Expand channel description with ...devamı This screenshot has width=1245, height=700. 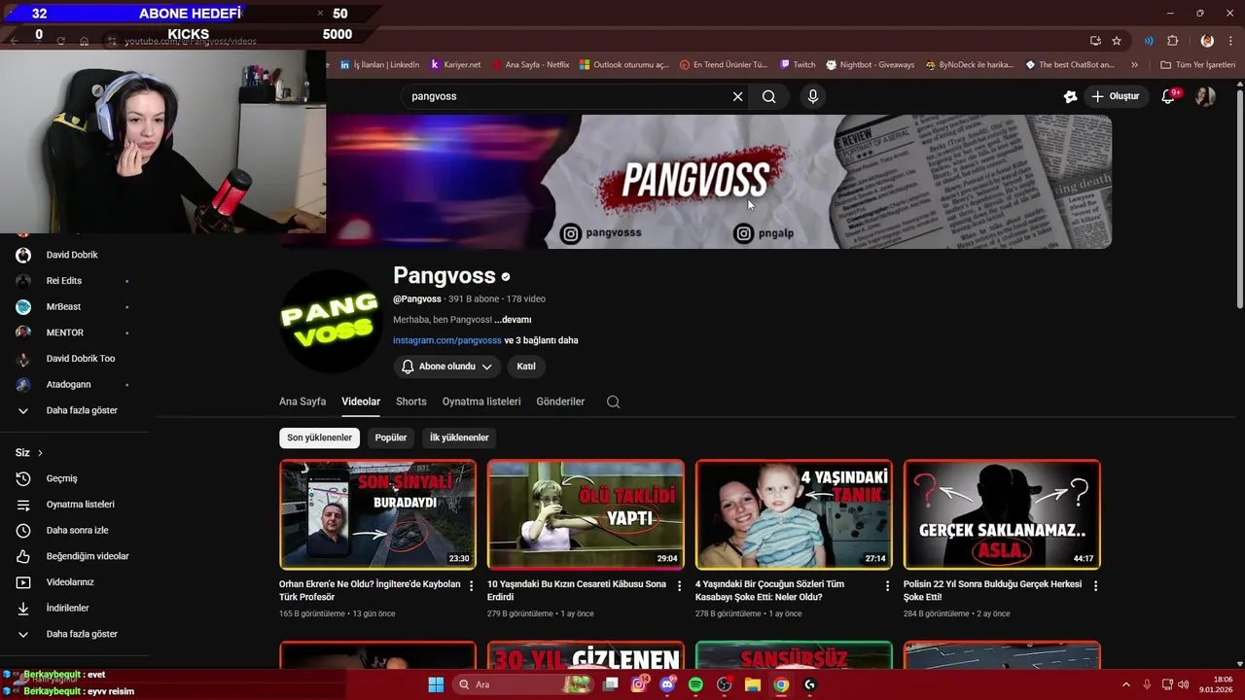(x=513, y=320)
